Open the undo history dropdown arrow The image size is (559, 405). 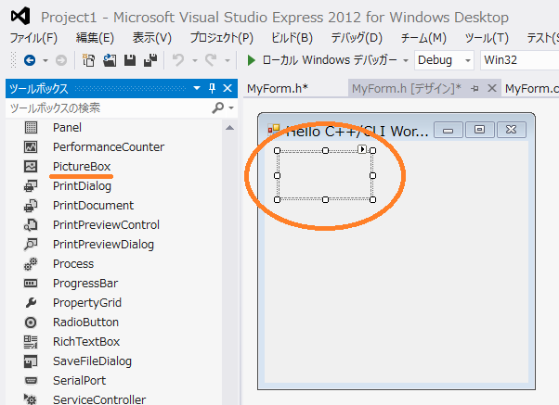coord(195,60)
